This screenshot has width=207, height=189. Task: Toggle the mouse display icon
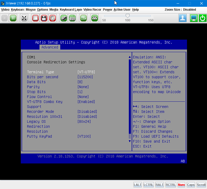tap(64, 18)
